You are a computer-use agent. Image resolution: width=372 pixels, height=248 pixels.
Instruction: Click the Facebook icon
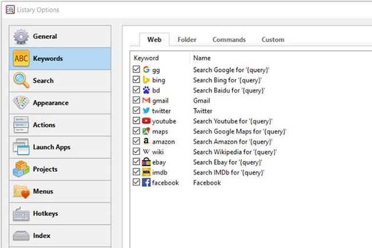(x=146, y=183)
